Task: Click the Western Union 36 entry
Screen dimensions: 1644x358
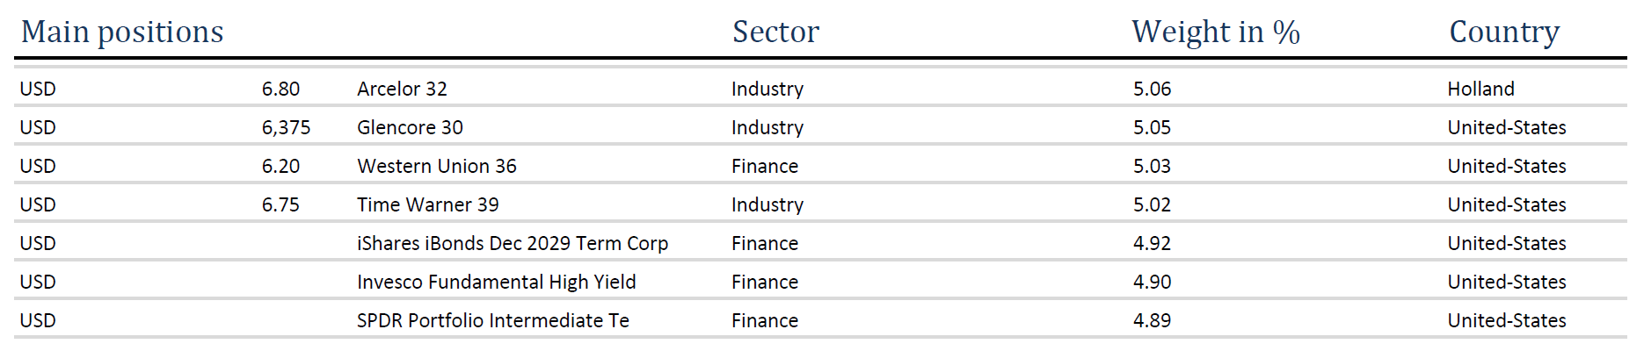Action: pyautogui.click(x=436, y=166)
